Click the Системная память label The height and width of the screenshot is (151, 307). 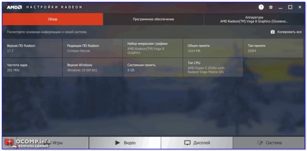click(142, 65)
